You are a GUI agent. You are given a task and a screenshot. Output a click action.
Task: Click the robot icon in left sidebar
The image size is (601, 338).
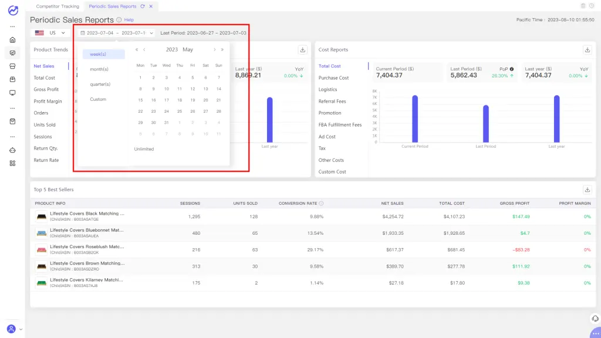(12, 150)
